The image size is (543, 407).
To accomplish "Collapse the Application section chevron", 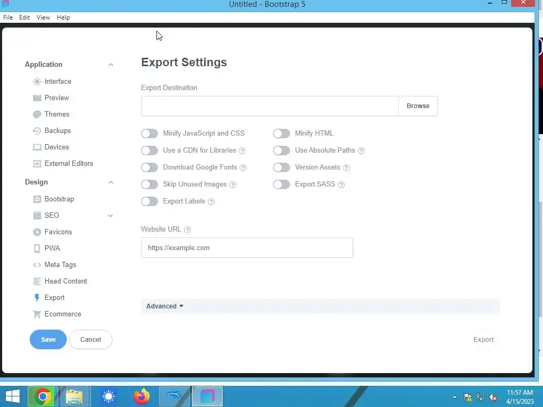I will click(110, 65).
